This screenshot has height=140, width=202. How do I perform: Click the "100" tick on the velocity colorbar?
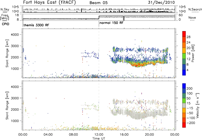pos(190,93)
